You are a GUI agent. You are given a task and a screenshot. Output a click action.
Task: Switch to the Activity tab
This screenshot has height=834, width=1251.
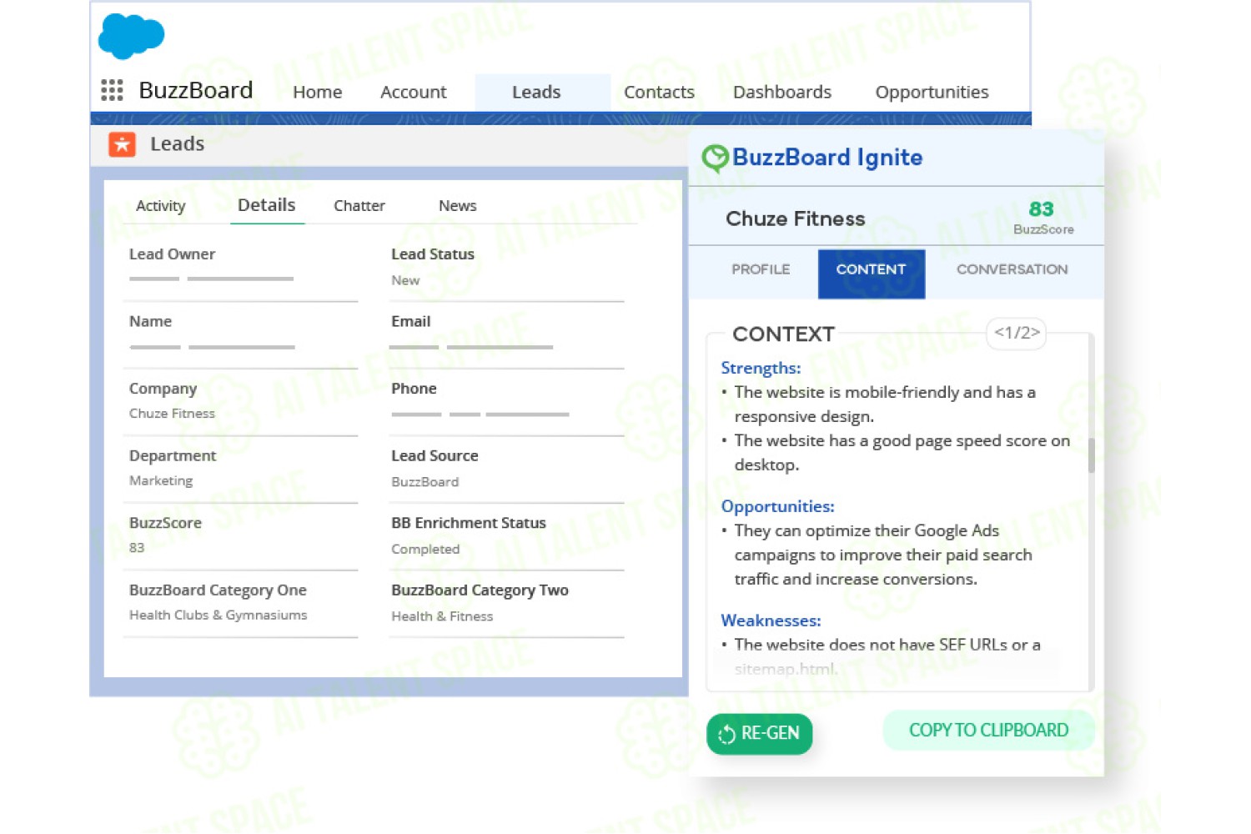click(160, 206)
